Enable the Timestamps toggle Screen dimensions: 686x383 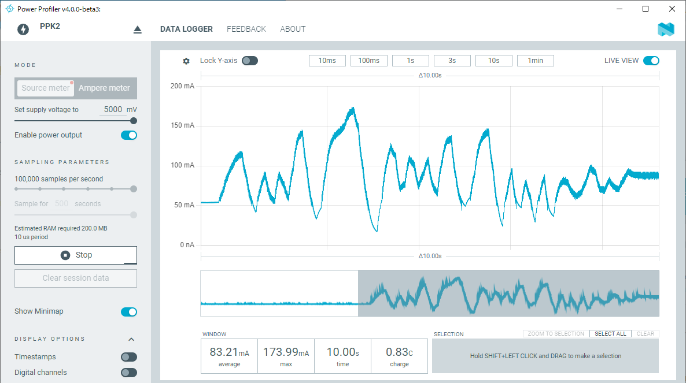click(129, 357)
